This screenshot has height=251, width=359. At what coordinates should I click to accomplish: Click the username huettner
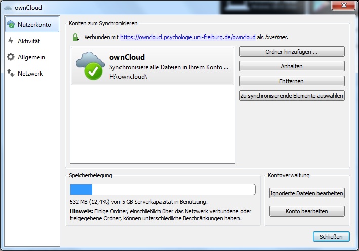[x=275, y=37]
